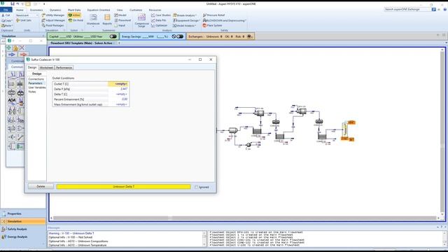Image resolution: width=448 pixels, height=252 pixels.
Task: Select the first horizontal vessel on the flowsheet
Action: tap(233, 130)
